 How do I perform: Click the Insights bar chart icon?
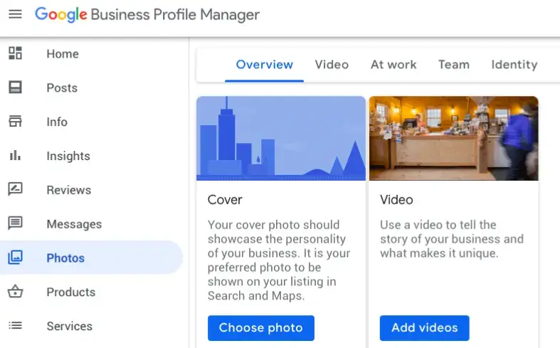coord(15,156)
